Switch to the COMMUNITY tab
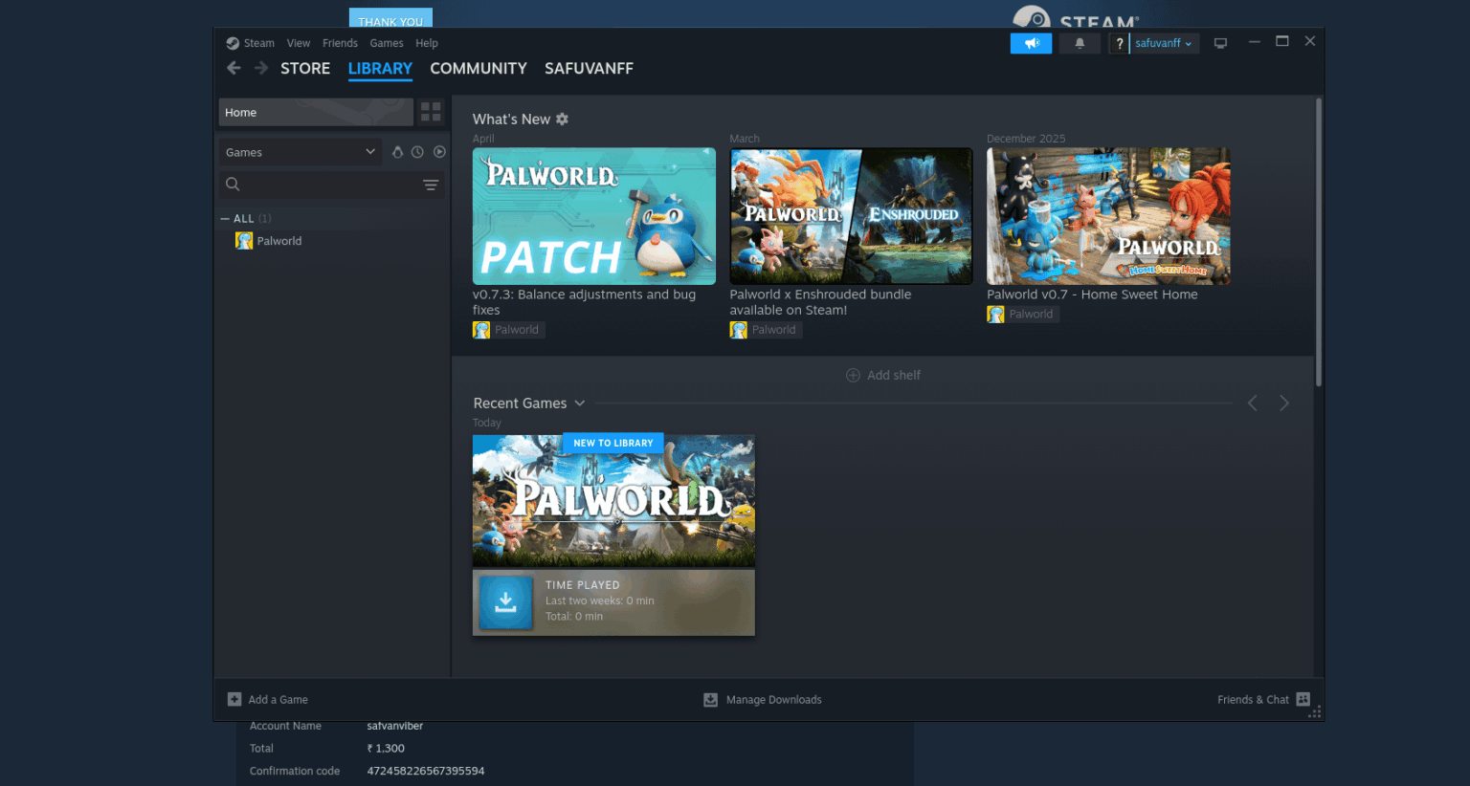The image size is (1470, 786). (479, 69)
